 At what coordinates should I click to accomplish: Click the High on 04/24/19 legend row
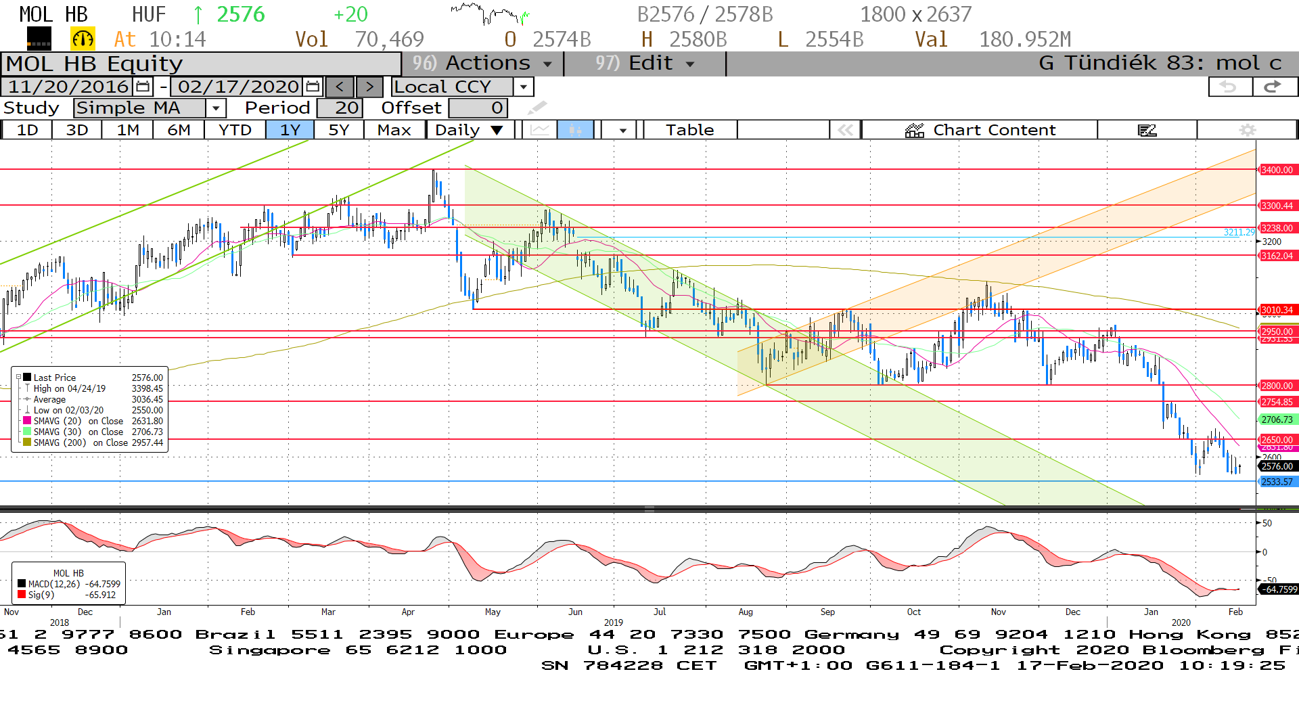tap(94, 388)
